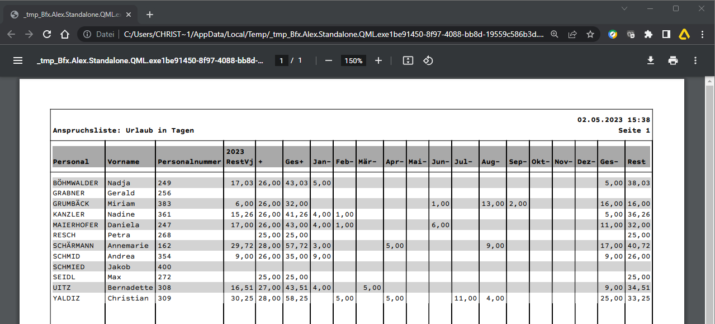
Task: Edit the page number field
Action: pos(282,60)
